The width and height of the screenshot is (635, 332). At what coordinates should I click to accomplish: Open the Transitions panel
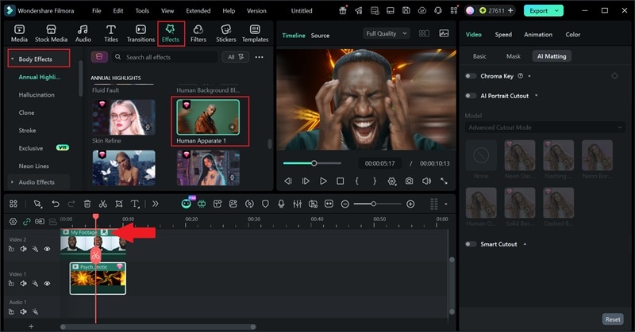tap(140, 33)
